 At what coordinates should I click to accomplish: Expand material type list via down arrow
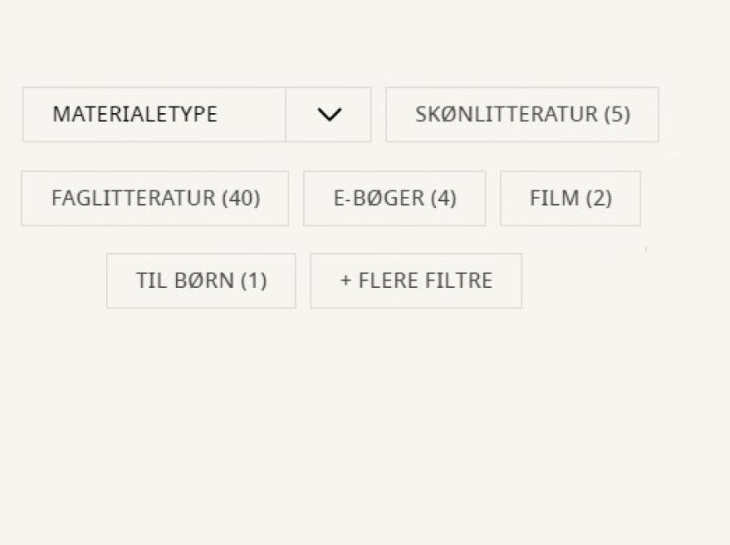click(329, 115)
